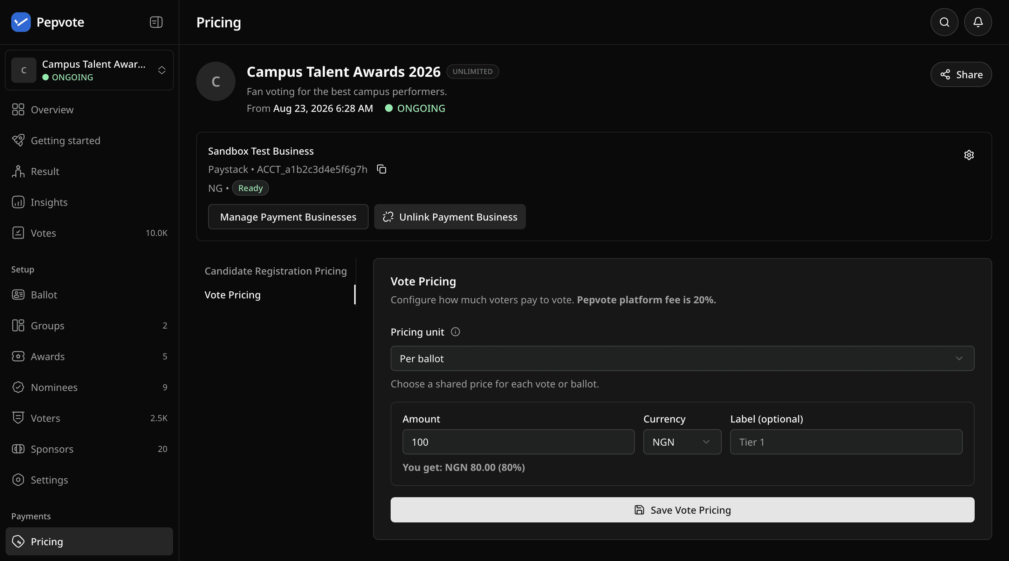Select Pricing in Payments section

(89, 541)
